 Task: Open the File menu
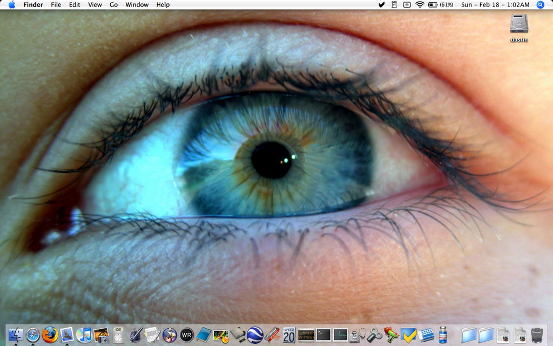[x=56, y=5]
